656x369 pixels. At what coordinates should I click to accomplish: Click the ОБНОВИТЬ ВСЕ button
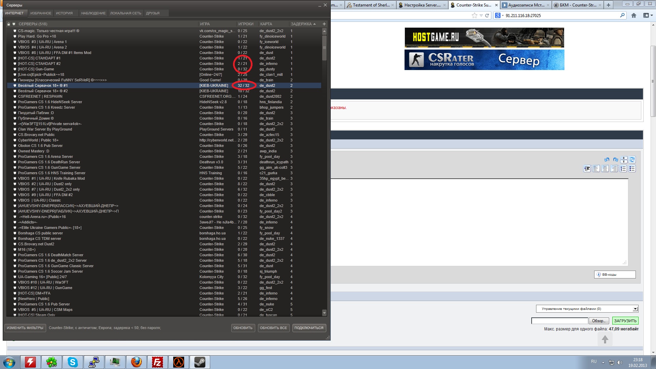[x=273, y=328]
